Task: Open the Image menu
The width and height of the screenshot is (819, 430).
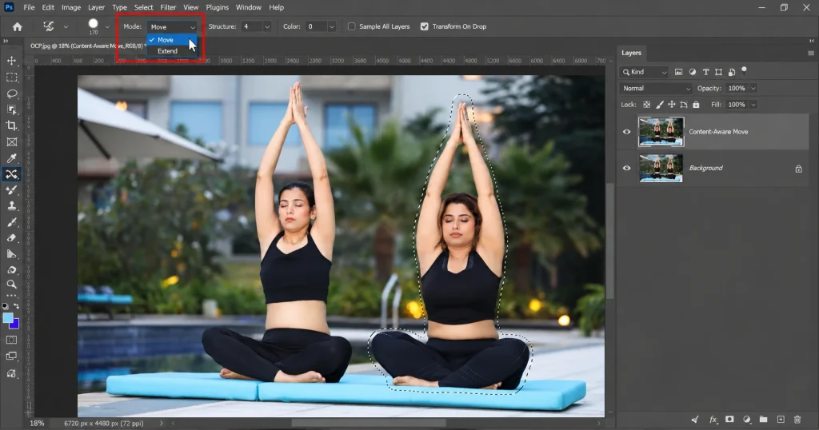Action: click(x=71, y=7)
